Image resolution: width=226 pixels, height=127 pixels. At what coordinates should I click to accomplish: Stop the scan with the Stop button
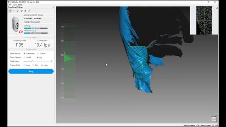coord(31,71)
